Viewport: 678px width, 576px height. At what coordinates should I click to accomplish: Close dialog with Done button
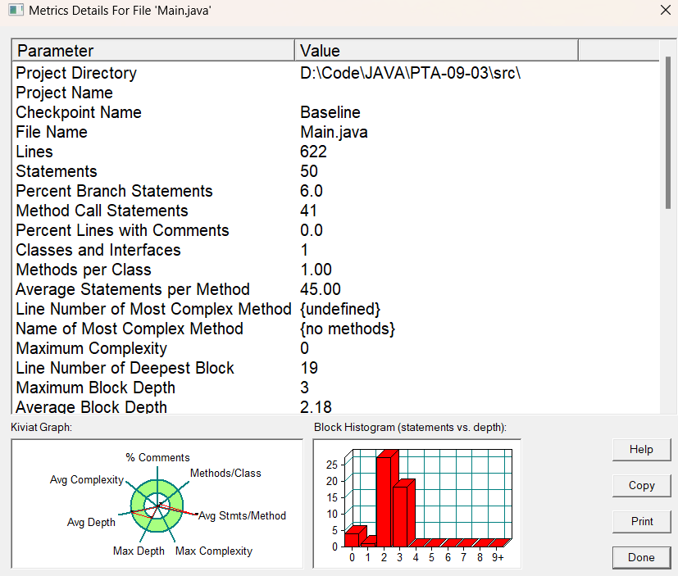(x=641, y=557)
